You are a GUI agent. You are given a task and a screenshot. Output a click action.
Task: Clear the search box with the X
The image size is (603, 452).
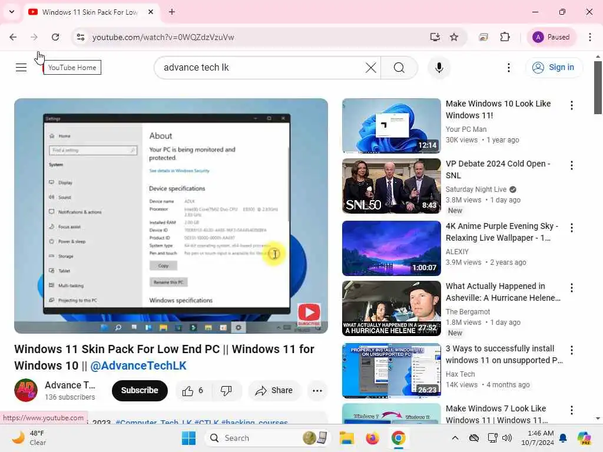tap(371, 68)
